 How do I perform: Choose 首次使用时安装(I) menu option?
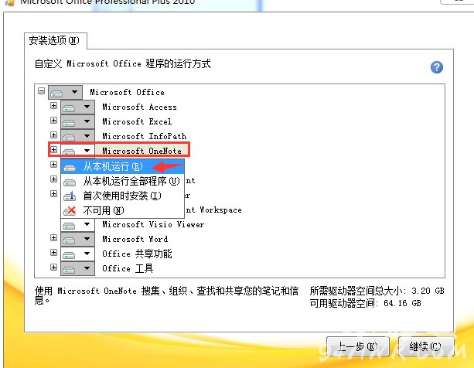click(x=122, y=196)
